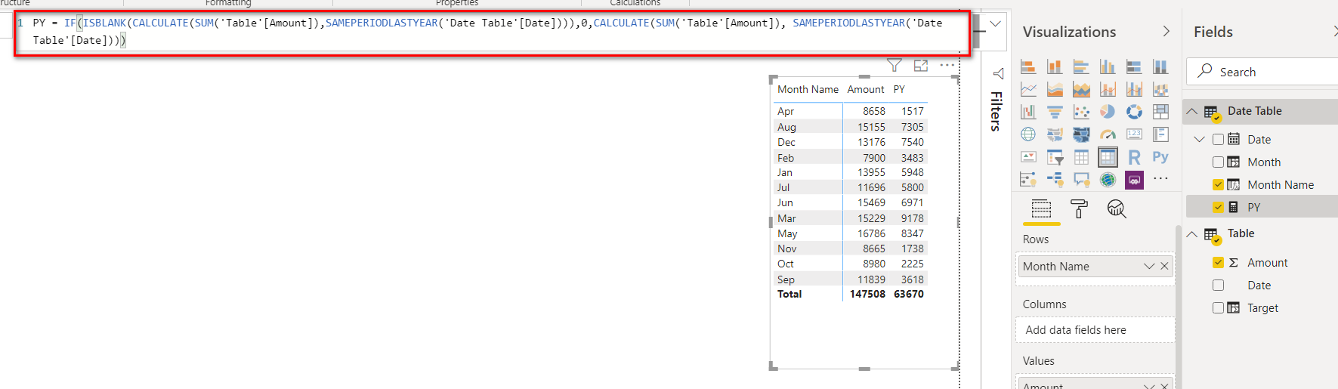
Task: Expand the formula bar dropdown chevron
Action: pos(996,24)
